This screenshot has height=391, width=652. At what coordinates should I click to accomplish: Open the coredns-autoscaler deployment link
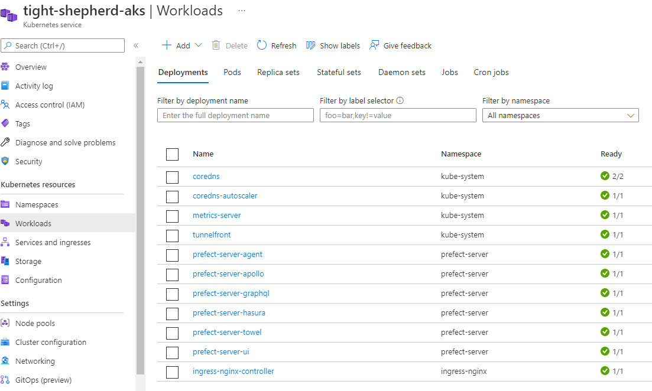(x=225, y=195)
